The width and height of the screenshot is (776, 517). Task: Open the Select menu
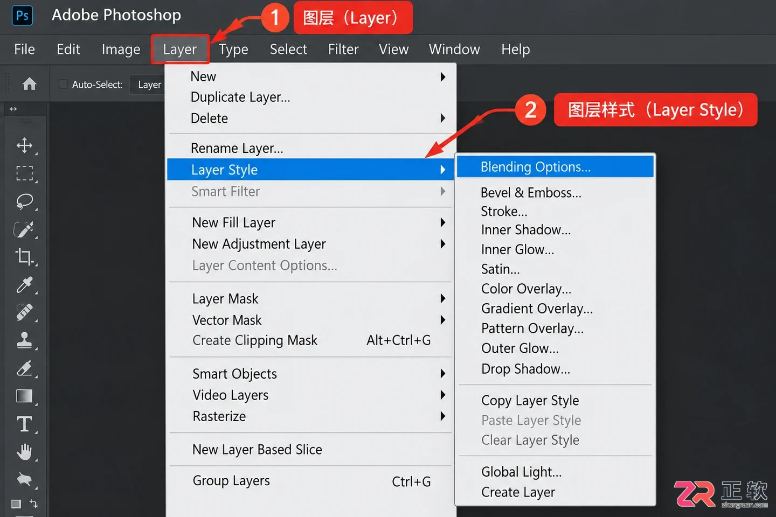coord(288,50)
